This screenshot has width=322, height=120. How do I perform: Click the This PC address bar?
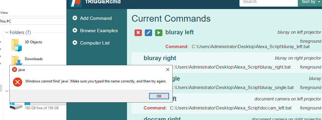coord(33,21)
